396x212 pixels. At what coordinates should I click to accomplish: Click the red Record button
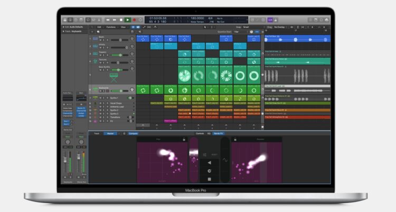coord(135,20)
